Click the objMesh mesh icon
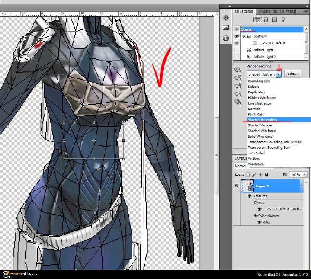This screenshot has height=279, width=311. 249,36
